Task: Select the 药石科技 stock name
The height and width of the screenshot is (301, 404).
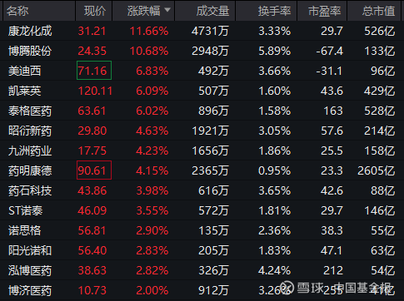Action: coord(30,190)
